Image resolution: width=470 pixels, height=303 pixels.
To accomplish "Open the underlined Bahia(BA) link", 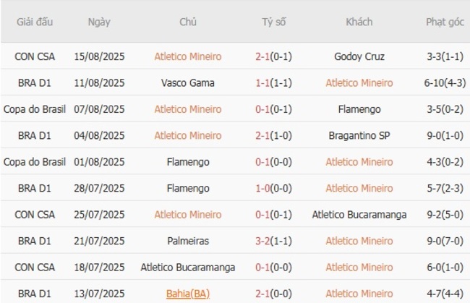I will [x=187, y=294].
